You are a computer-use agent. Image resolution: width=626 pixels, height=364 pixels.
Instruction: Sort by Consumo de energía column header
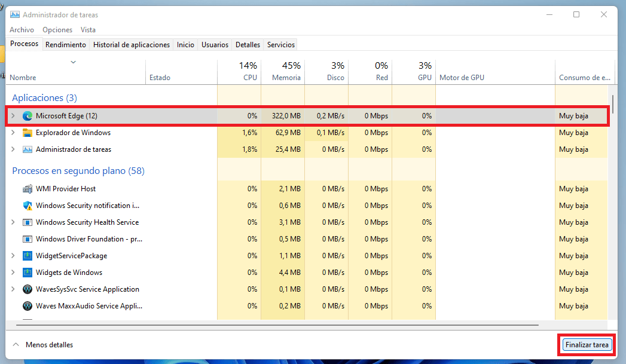tap(585, 72)
